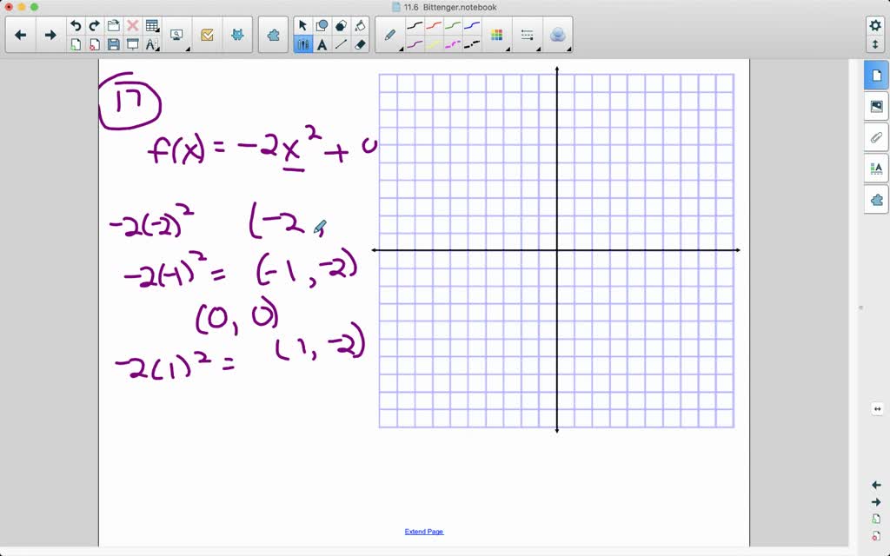Screen dimensions: 890x556
Task: Select the Text tool
Action: (x=322, y=44)
